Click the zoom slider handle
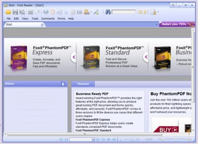The width and height of the screenshot is (198, 144). click(176, 139)
